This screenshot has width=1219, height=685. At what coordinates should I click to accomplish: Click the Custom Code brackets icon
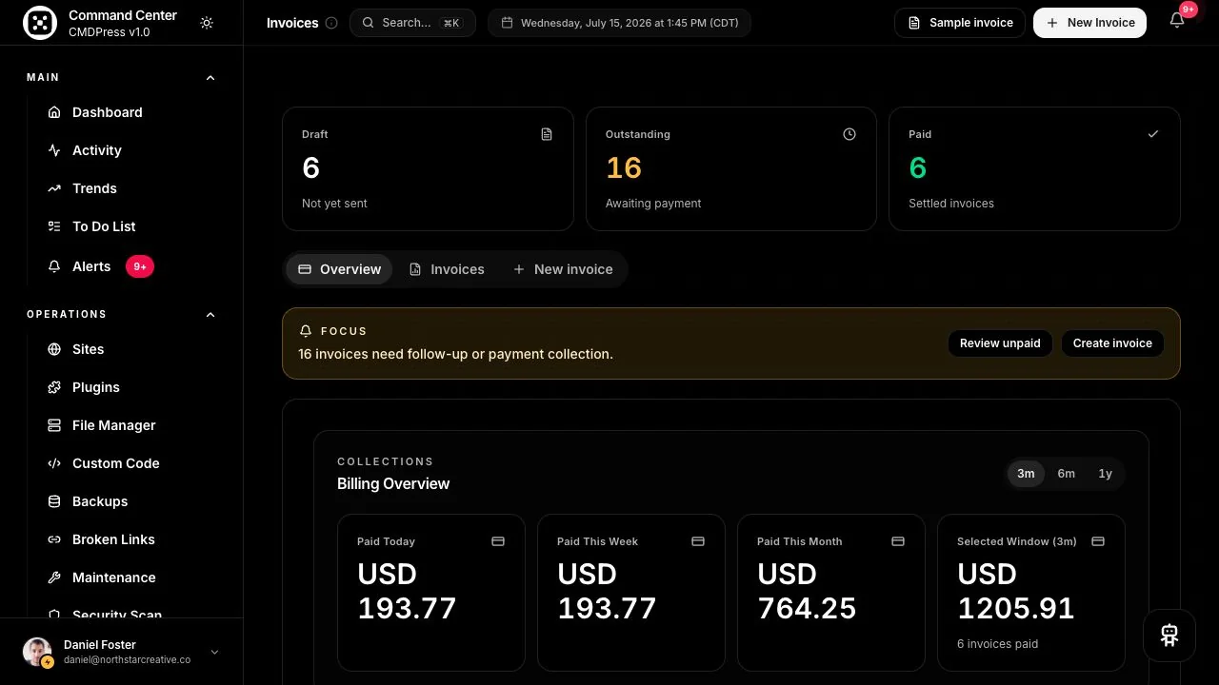click(54, 463)
